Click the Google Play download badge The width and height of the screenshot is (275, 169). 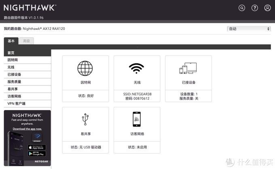point(37,154)
